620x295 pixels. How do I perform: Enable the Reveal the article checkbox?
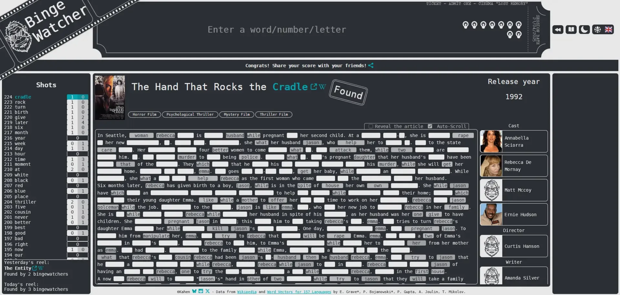pos(371,126)
